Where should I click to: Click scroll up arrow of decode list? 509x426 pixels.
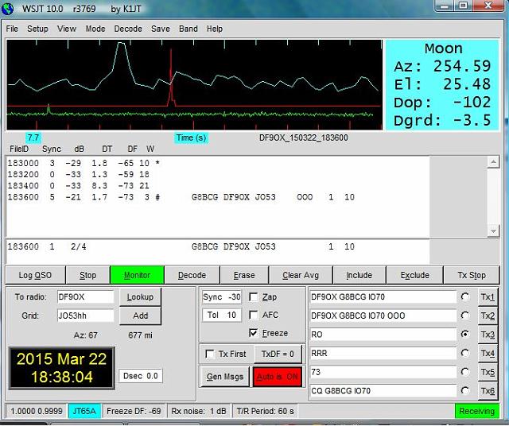493,162
